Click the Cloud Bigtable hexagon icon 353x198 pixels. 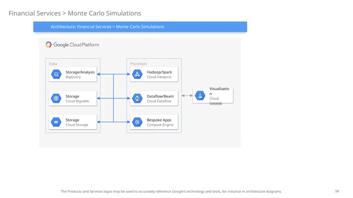click(56, 98)
